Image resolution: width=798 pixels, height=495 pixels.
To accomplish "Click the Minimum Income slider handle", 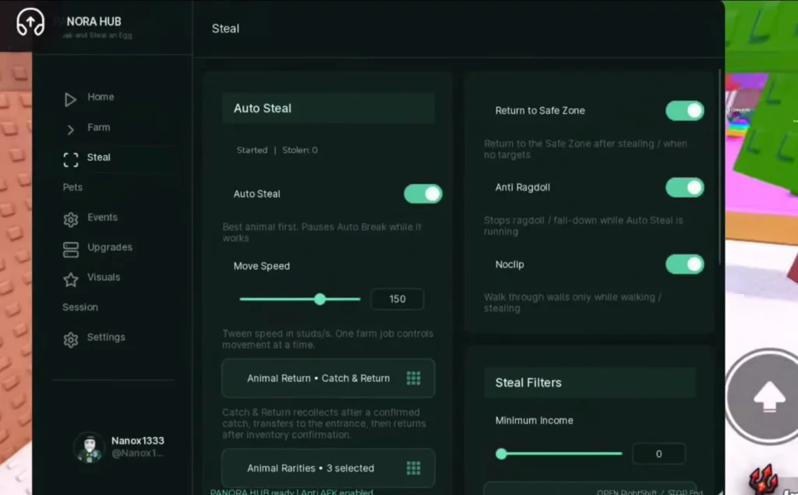I will 501,454.
